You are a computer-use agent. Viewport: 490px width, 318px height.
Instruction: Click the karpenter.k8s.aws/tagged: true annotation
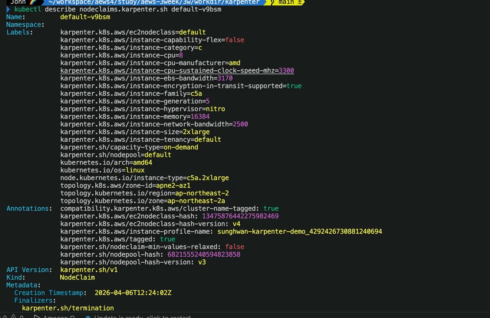pos(118,239)
